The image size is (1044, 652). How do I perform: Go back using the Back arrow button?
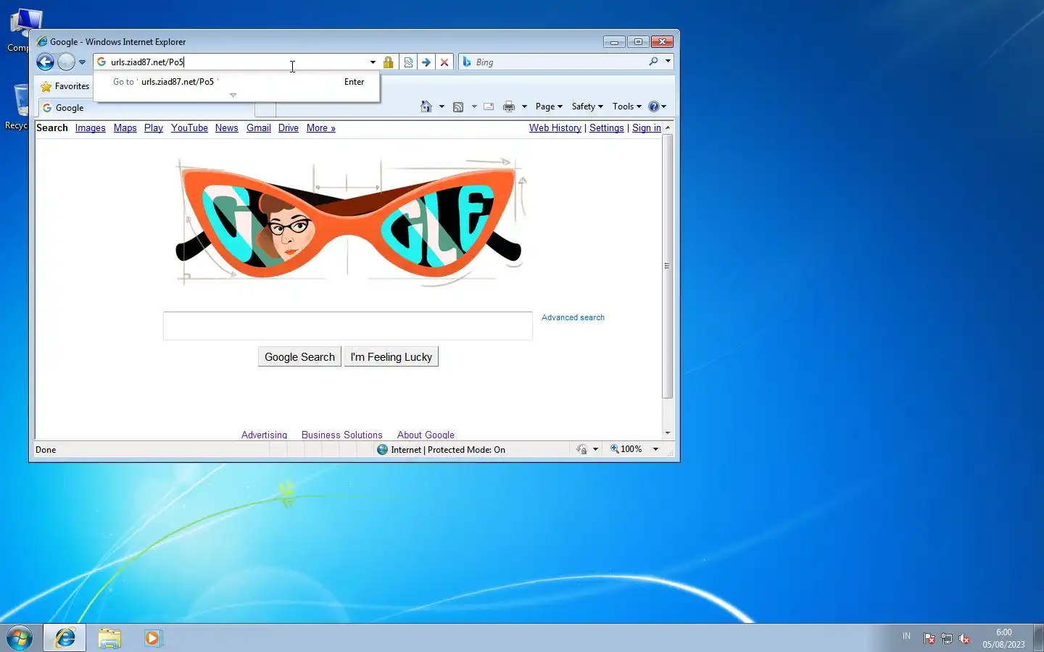coord(45,62)
